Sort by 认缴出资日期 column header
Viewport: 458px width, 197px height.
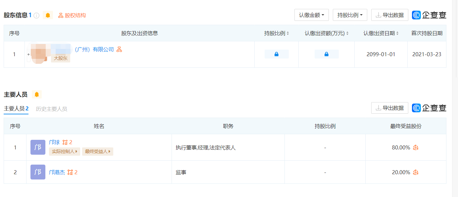tap(381, 33)
